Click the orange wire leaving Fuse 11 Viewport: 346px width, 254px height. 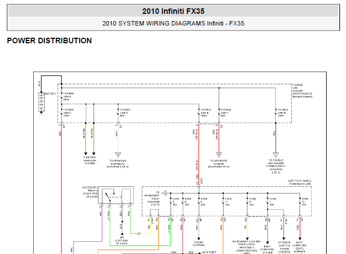click(x=223, y=236)
